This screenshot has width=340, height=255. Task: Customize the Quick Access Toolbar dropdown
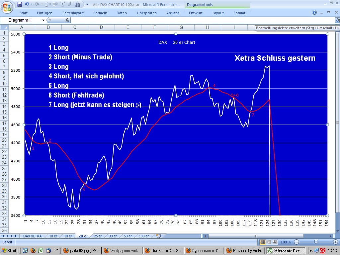point(87,4)
